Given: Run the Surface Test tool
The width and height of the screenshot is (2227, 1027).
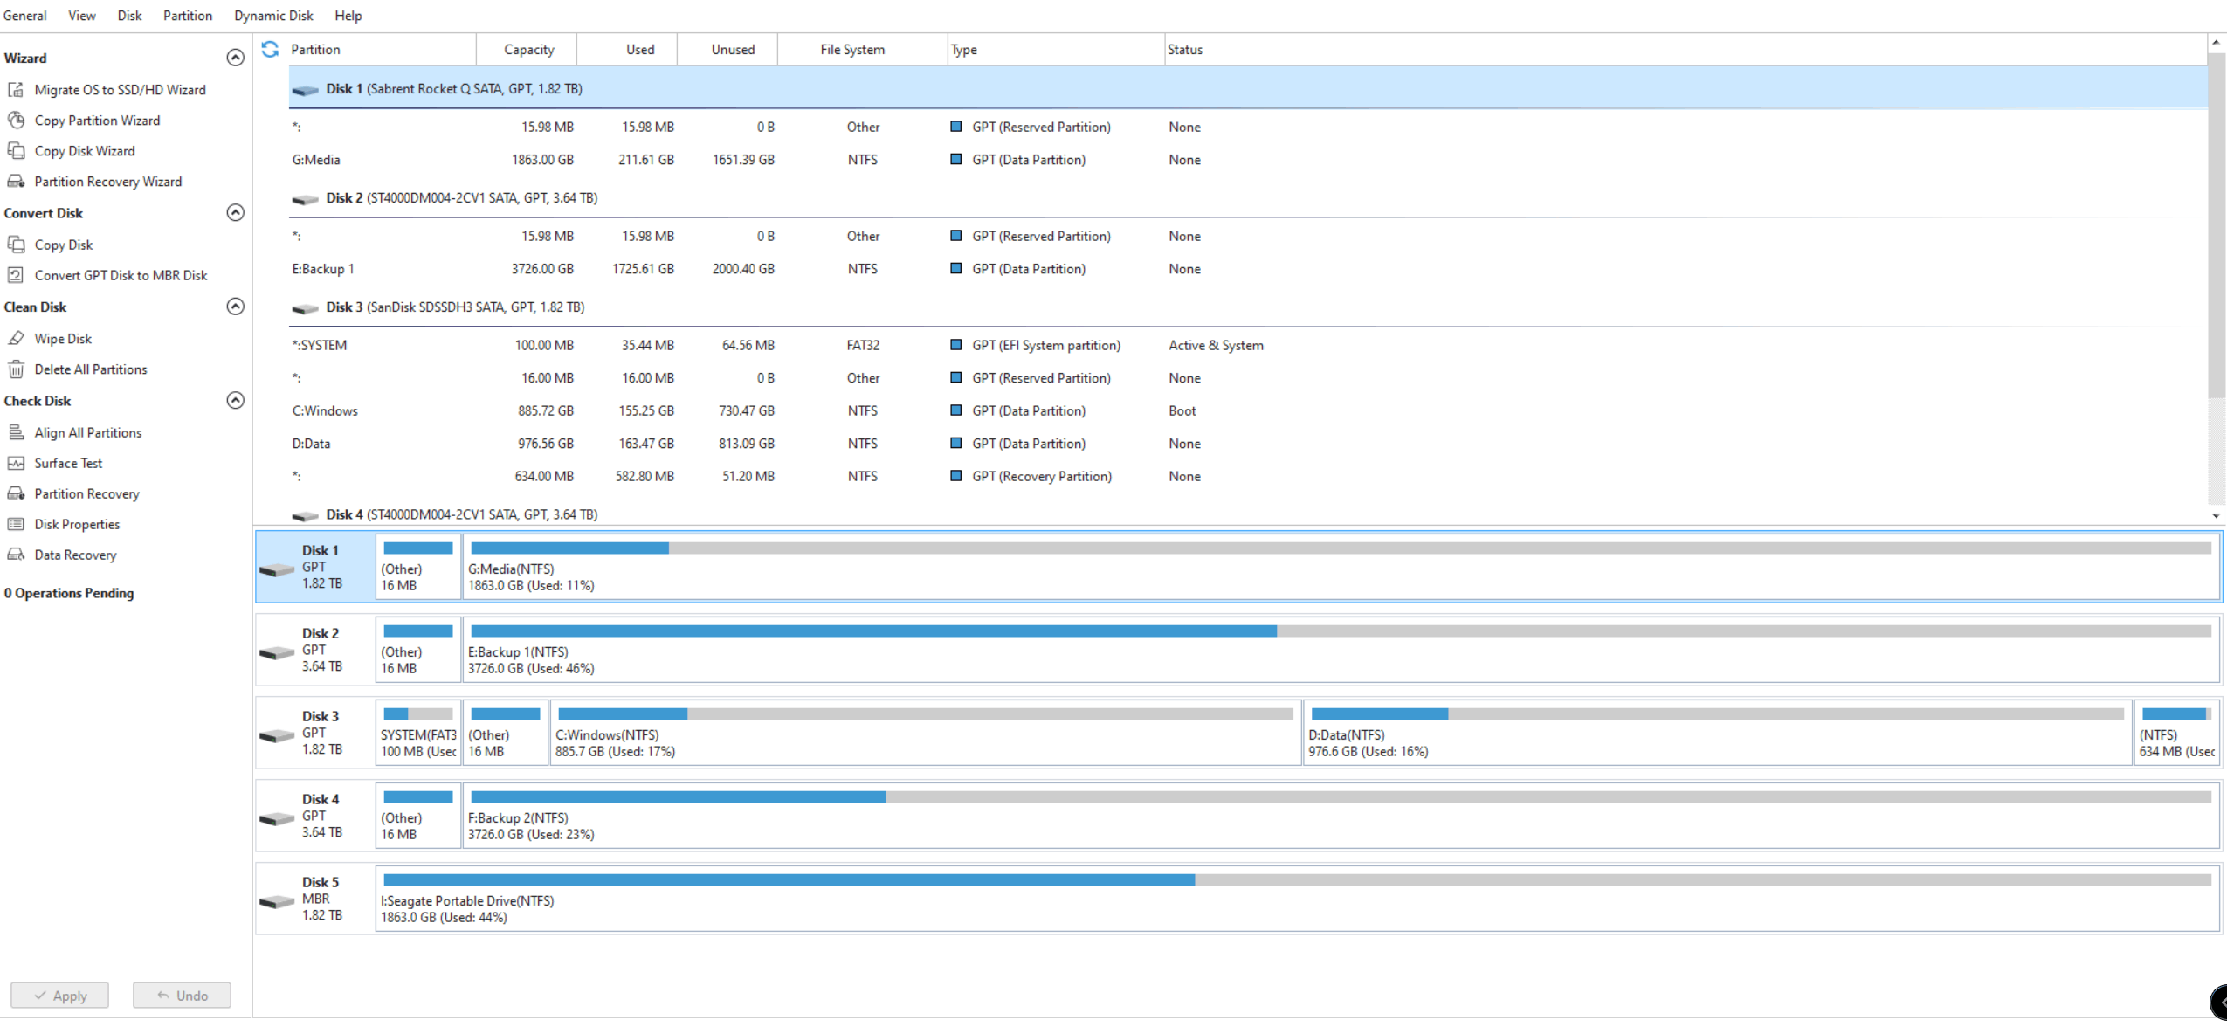Looking at the screenshot, I should tap(68, 463).
